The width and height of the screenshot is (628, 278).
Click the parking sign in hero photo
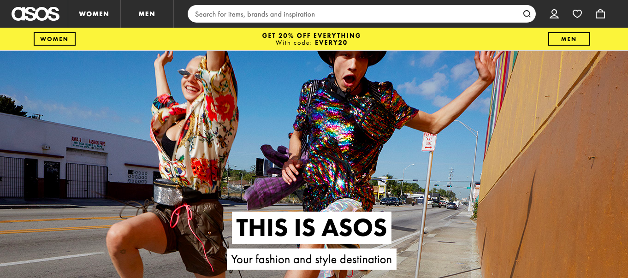tap(429, 142)
